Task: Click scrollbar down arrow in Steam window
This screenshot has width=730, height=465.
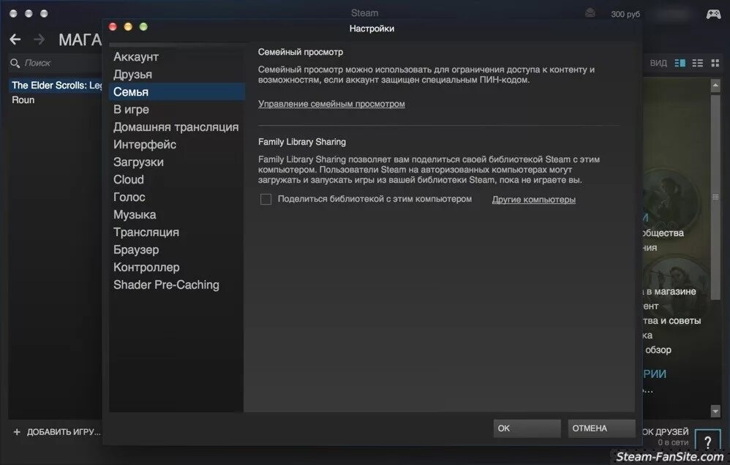Action: (x=715, y=411)
